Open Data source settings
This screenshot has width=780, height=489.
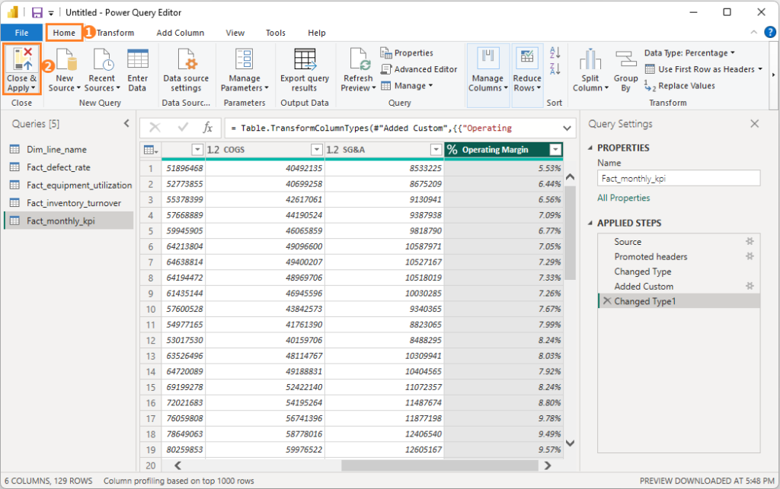pyautogui.click(x=186, y=70)
